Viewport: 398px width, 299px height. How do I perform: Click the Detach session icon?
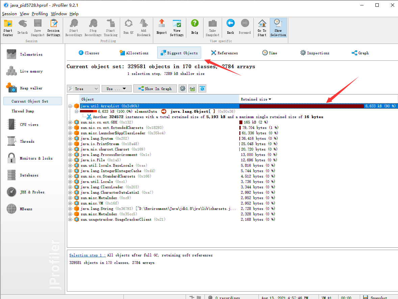coord(23,27)
